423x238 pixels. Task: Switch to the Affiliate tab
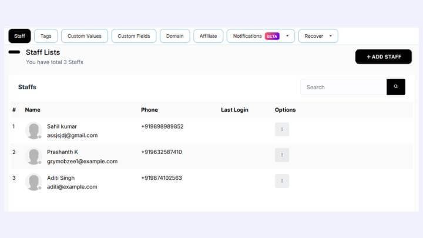(208, 36)
